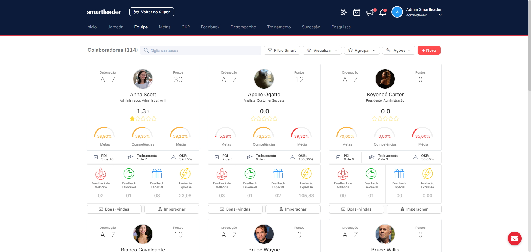Click the admin avatar circle
This screenshot has width=531, height=252.
point(397,12)
